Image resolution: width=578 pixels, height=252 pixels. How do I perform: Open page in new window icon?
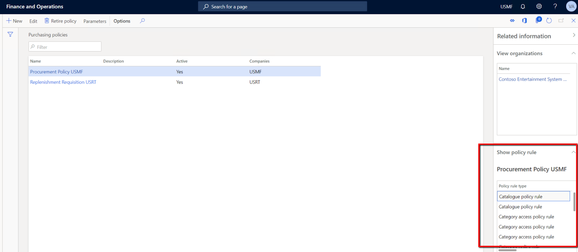(x=561, y=21)
